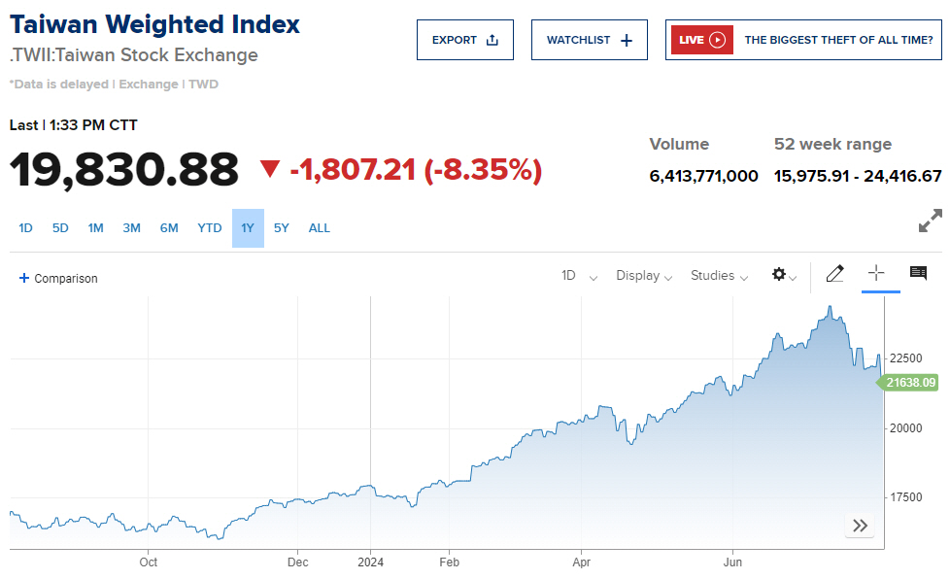Screen dimensions: 950x579
Task: Select the YTD range tab
Action: click(210, 228)
